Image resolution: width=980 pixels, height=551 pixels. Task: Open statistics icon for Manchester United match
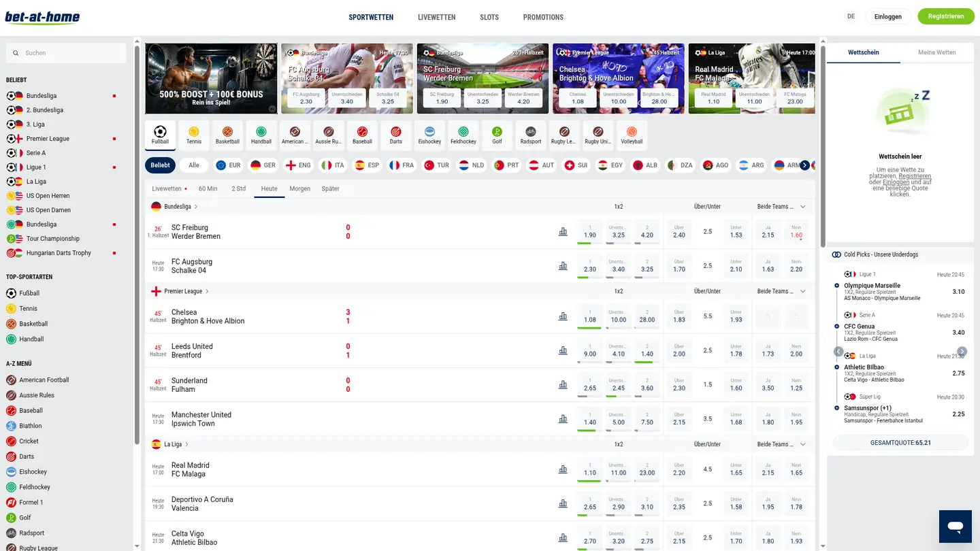563,418
